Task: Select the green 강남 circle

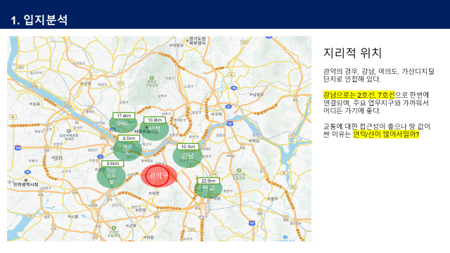Action: point(188,156)
